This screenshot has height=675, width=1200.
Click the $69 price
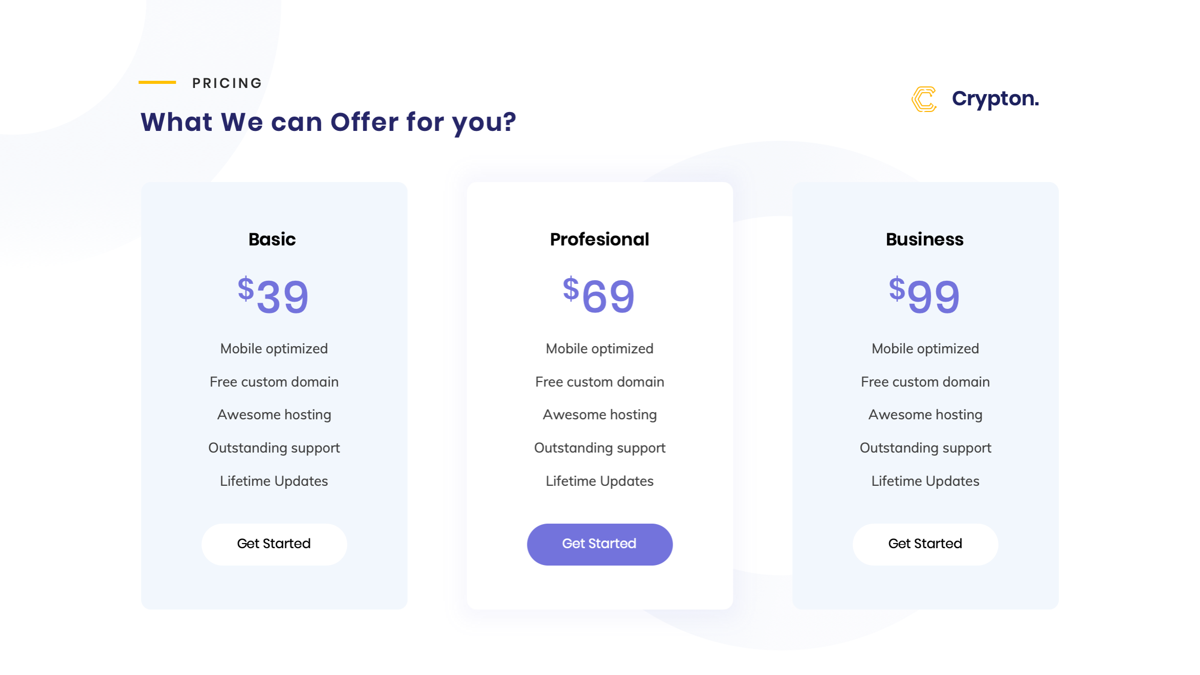(x=599, y=296)
